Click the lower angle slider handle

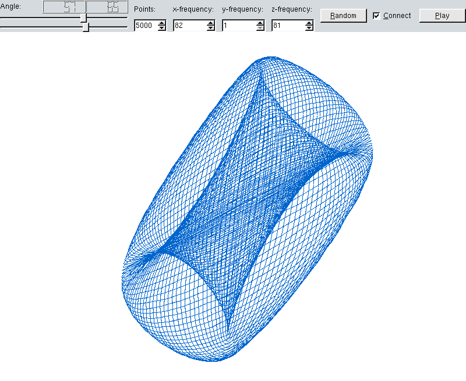point(86,27)
